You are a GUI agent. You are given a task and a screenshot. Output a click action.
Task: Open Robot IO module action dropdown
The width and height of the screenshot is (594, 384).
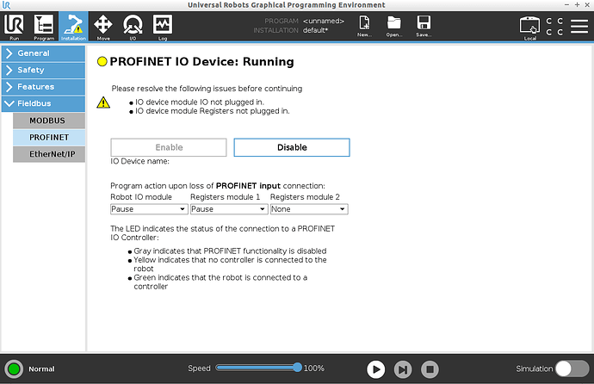[149, 209]
